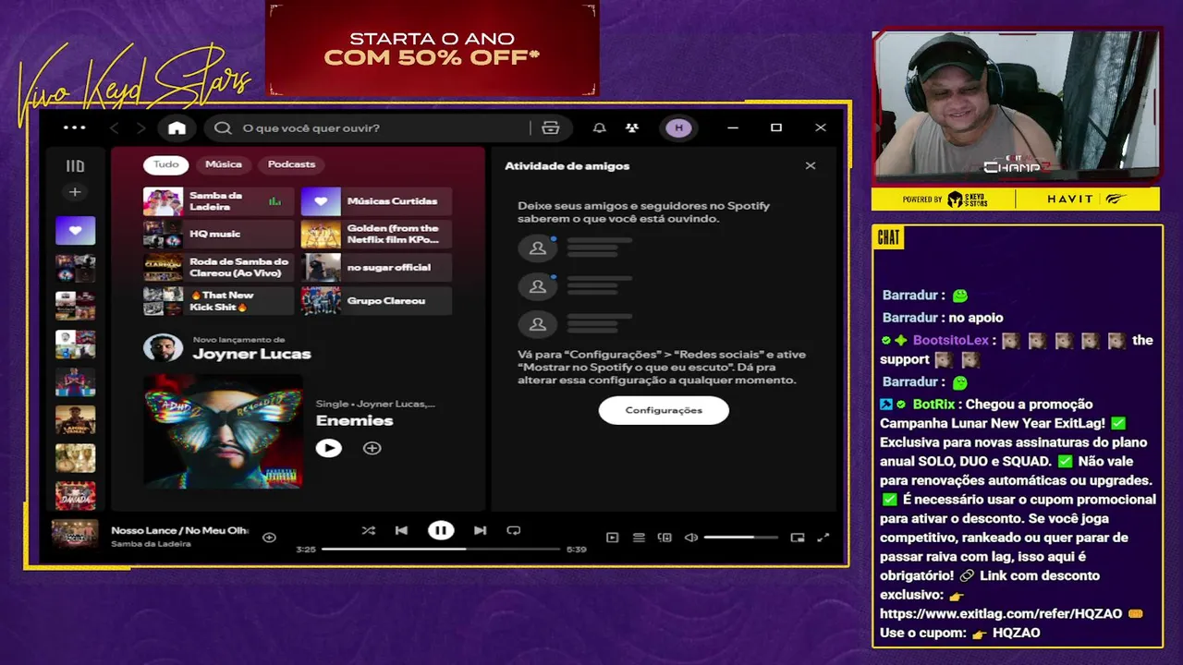Open the playback queue icon
The image size is (1183, 665).
pyautogui.click(x=638, y=538)
